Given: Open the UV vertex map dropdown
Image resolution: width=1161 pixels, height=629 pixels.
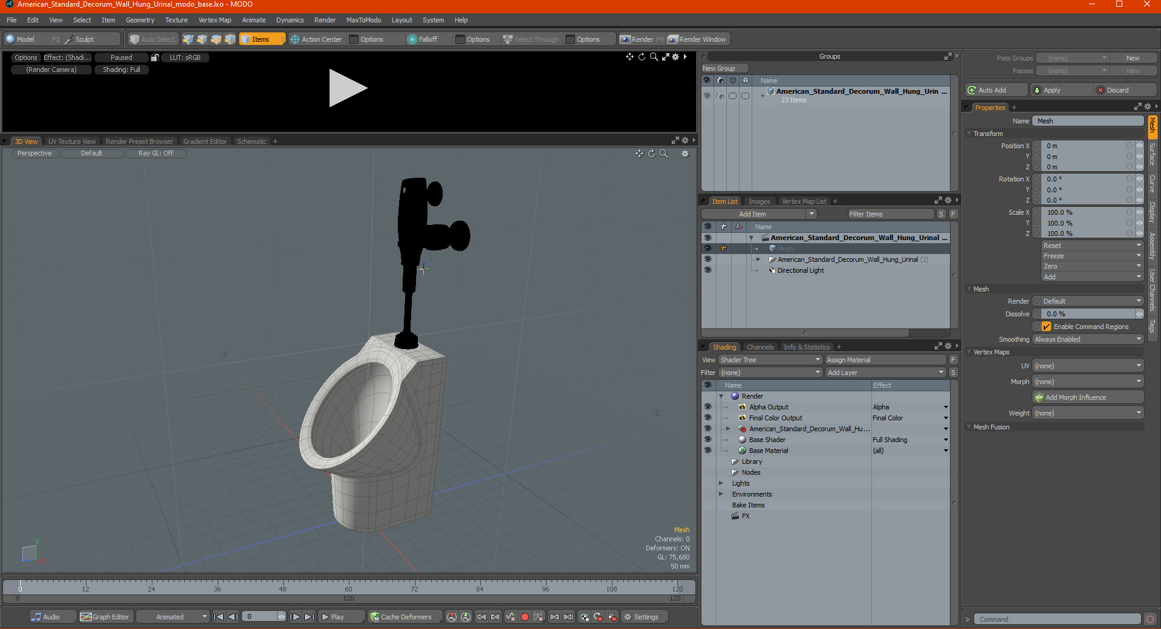Looking at the screenshot, I should pyautogui.click(x=1087, y=366).
